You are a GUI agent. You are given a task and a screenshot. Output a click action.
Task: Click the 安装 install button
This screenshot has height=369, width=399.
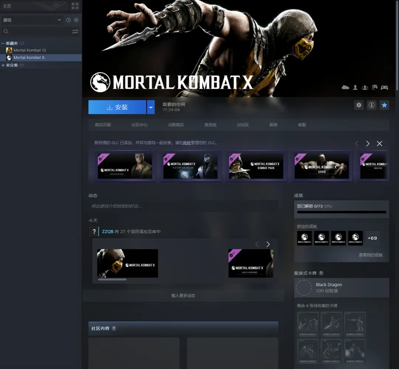[x=117, y=107]
